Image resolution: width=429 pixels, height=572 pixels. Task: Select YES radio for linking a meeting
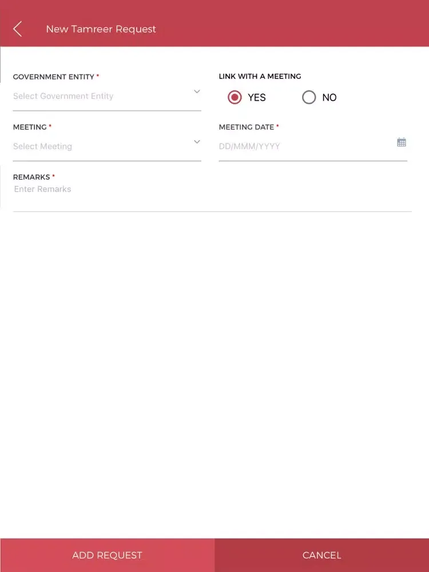click(x=235, y=97)
